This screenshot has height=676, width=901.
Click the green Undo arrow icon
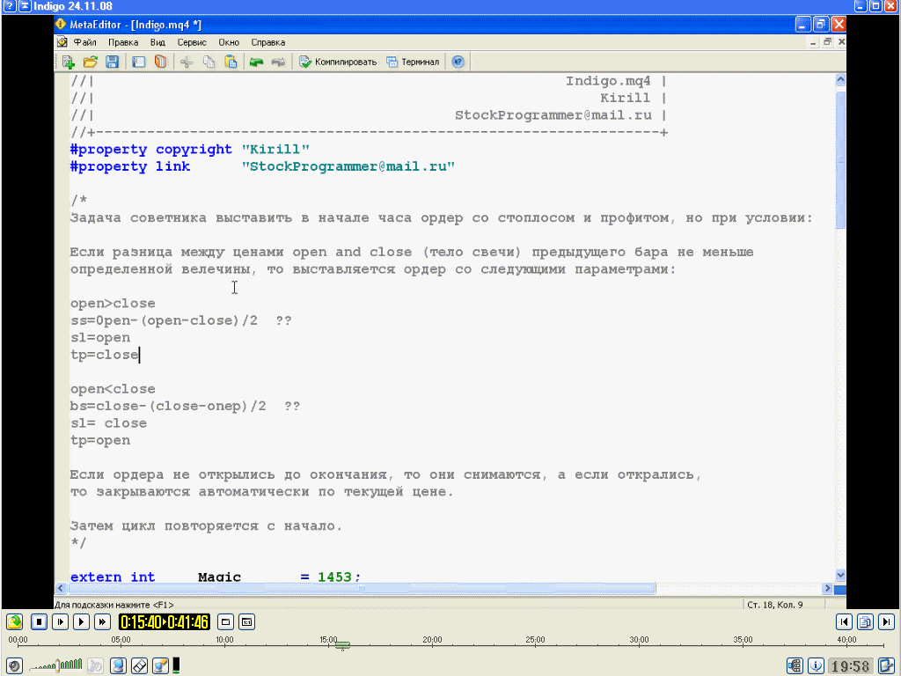click(x=256, y=62)
